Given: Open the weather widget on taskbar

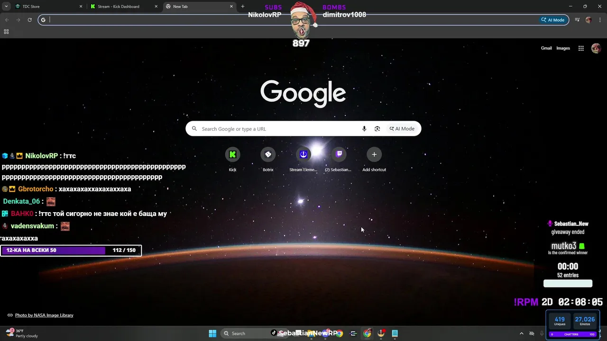Looking at the screenshot, I should pos(21,333).
